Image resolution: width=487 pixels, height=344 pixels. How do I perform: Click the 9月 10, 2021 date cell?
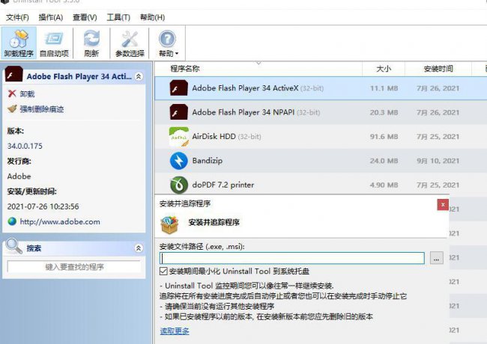pos(438,161)
